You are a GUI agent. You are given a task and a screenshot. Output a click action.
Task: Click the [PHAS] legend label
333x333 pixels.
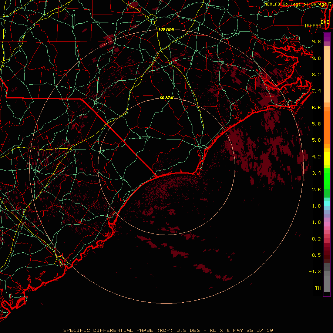coord(313,26)
